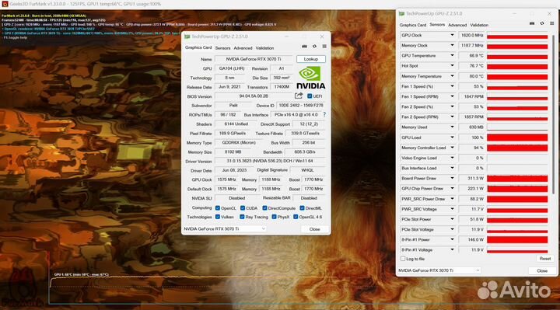
Task: Click the screenshot camera icon in Graphics Card window
Action: pos(304,47)
